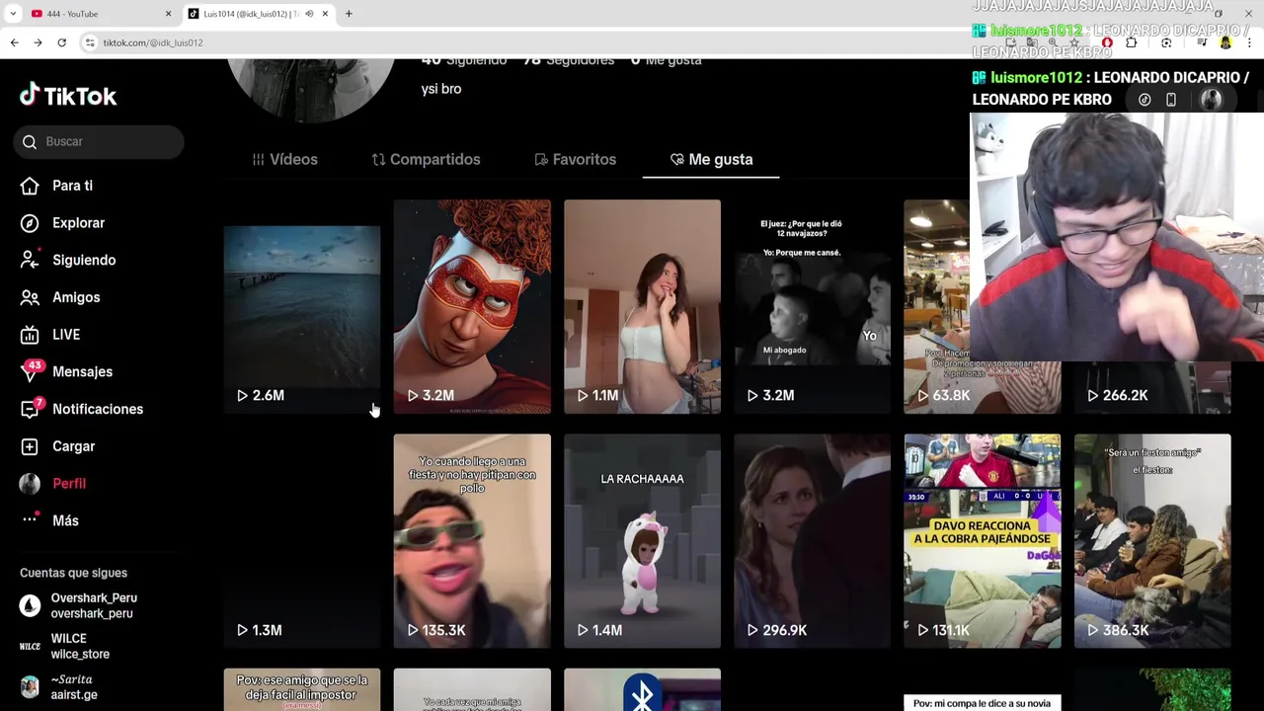Open the 266.2K views video

1151,388
